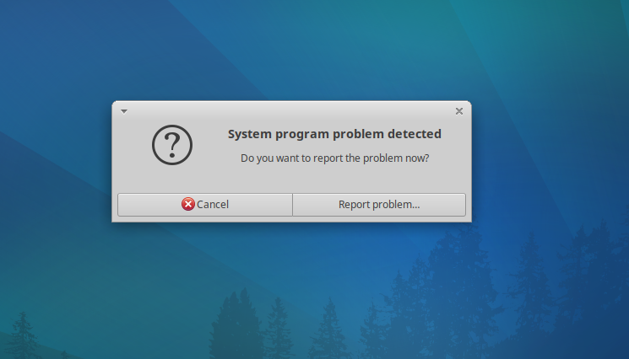Click blank dialog area below the question icon
The height and width of the screenshot is (359, 629).
(172, 179)
